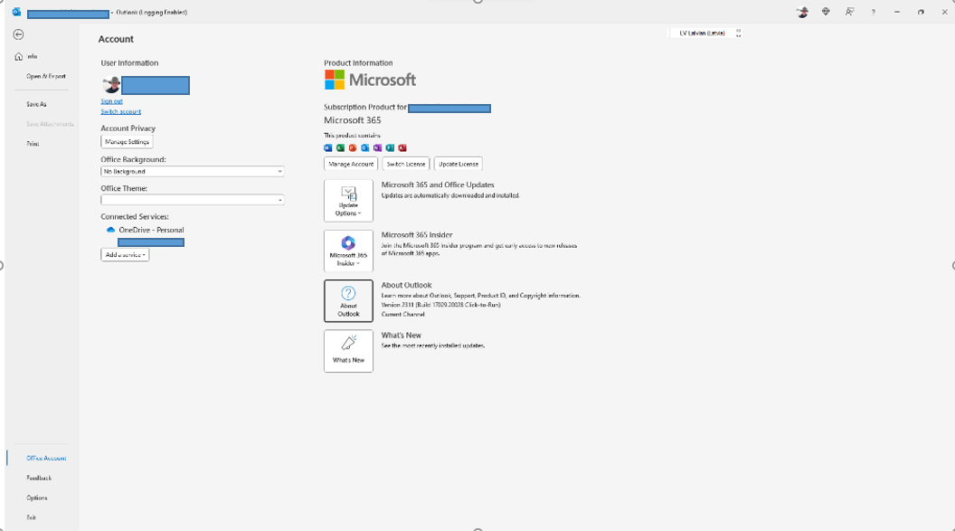Viewport: 955px width, 531px height.
Task: Click the Microsoft 365 and Office Updates heading
Action: pyautogui.click(x=438, y=185)
